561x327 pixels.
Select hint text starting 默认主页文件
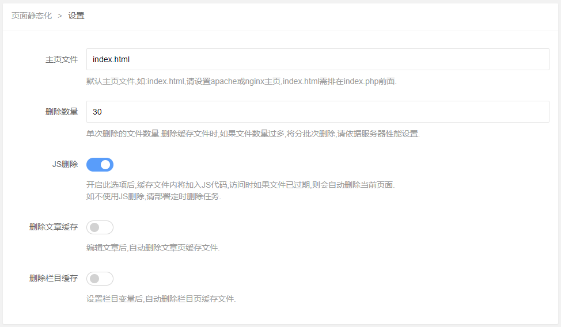[x=241, y=81]
